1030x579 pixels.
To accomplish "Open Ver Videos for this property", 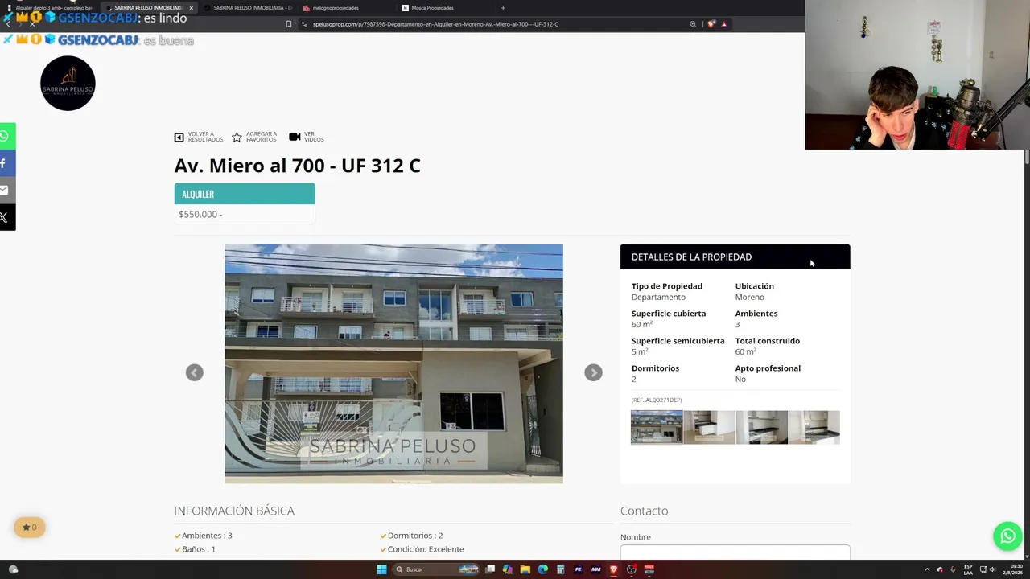I will tap(307, 138).
